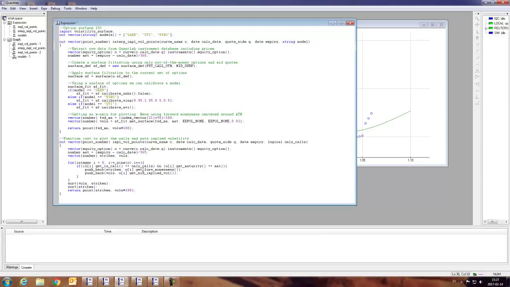Select impl_vol_points - 2 under Graph
Viewport: 510px width, 287px height.
point(29,52)
